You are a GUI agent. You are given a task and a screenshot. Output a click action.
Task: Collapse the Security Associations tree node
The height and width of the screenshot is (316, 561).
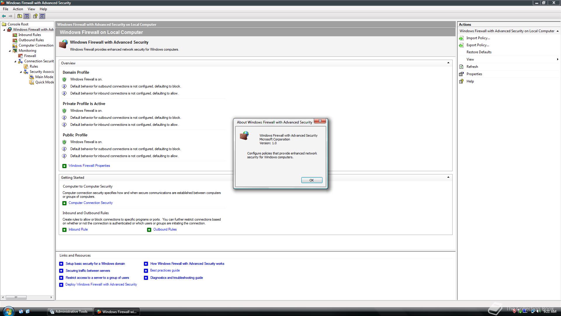pyautogui.click(x=21, y=72)
